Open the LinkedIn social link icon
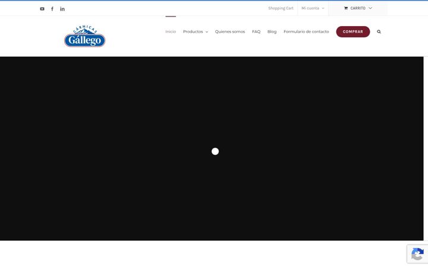428x267 pixels. [x=62, y=9]
